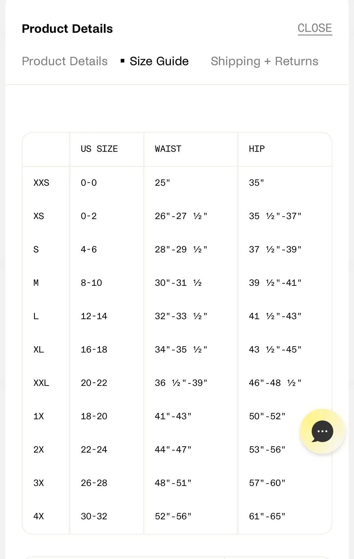Screen dimensions: 354x559
Task: Select the Size Guide tab
Action: tap(159, 61)
